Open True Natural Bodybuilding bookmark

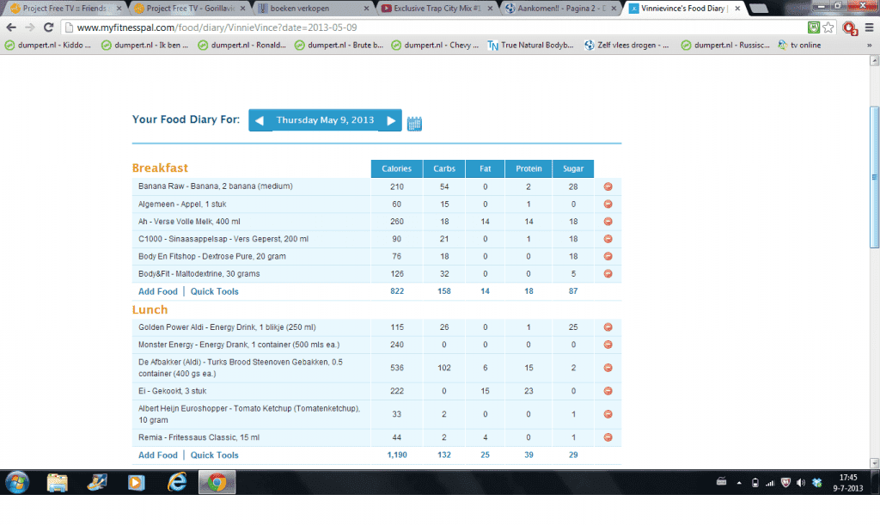click(530, 45)
